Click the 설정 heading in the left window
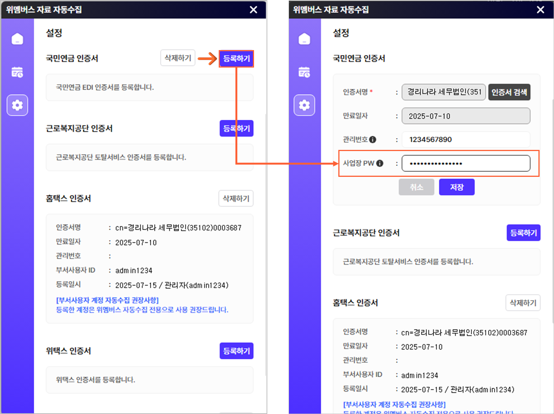Screen dimensions: 554x414 54,33
